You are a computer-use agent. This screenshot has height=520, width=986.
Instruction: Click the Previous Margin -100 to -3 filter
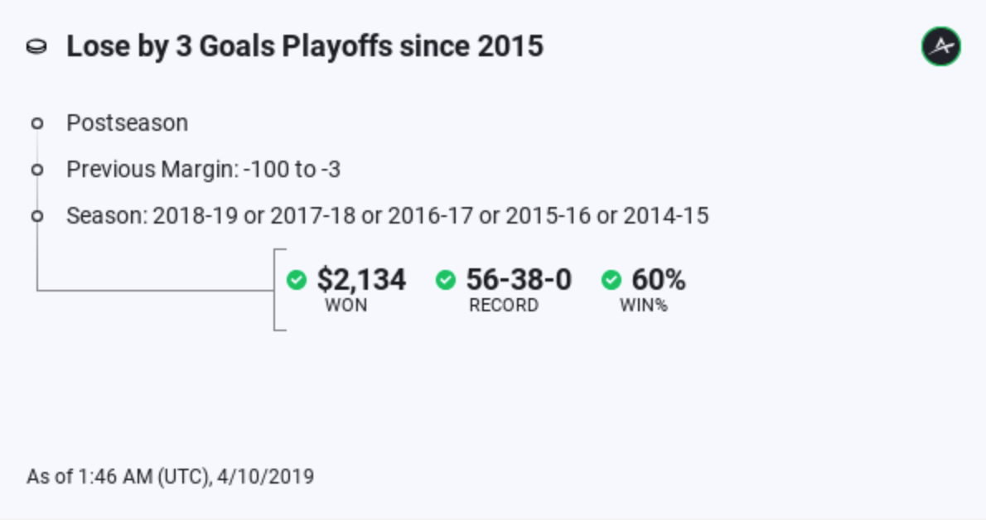pos(203,170)
